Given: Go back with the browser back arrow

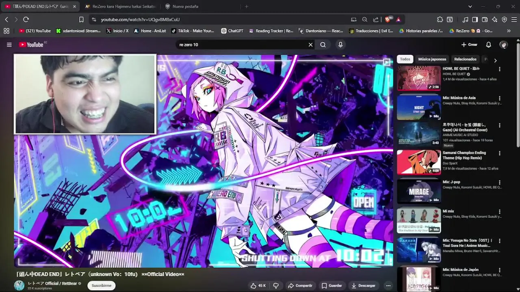Looking at the screenshot, I should pos(6,19).
